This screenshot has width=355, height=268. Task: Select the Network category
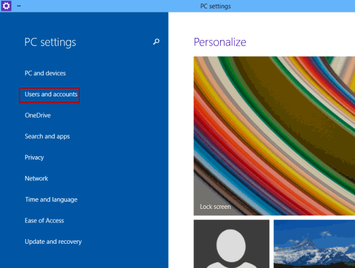(36, 178)
